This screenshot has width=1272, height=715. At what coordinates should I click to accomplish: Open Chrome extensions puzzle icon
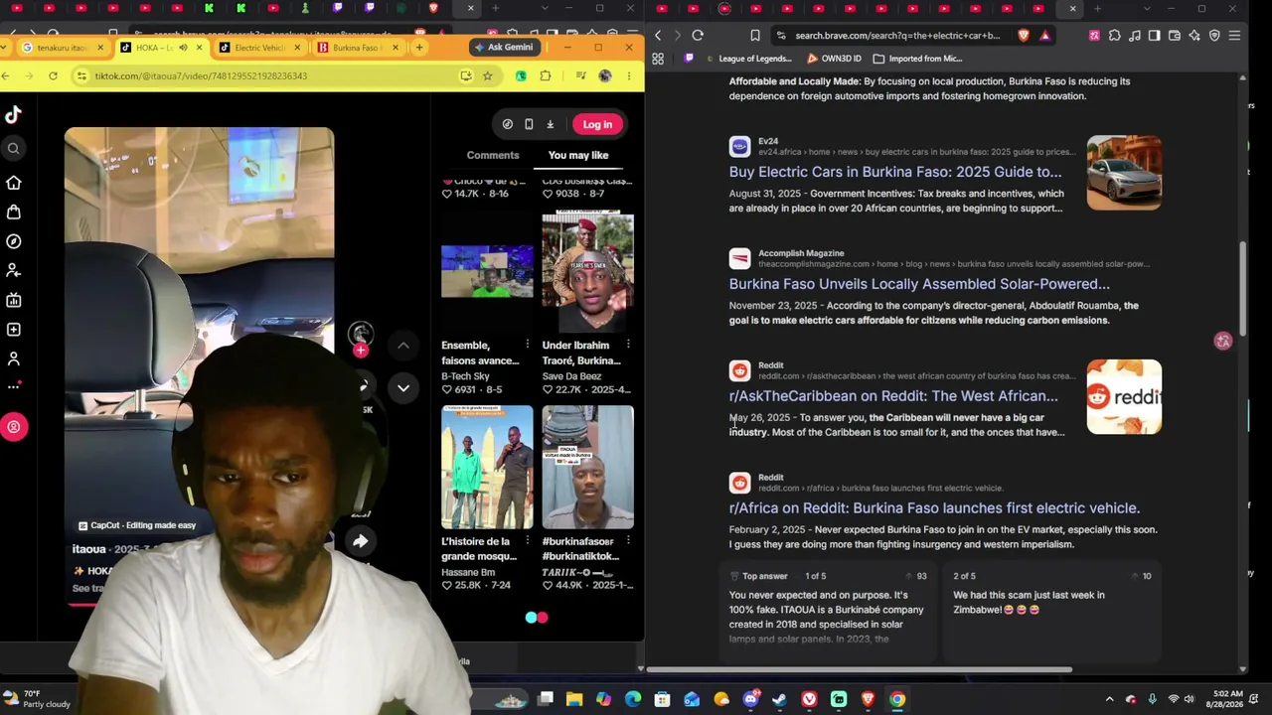coord(546,75)
